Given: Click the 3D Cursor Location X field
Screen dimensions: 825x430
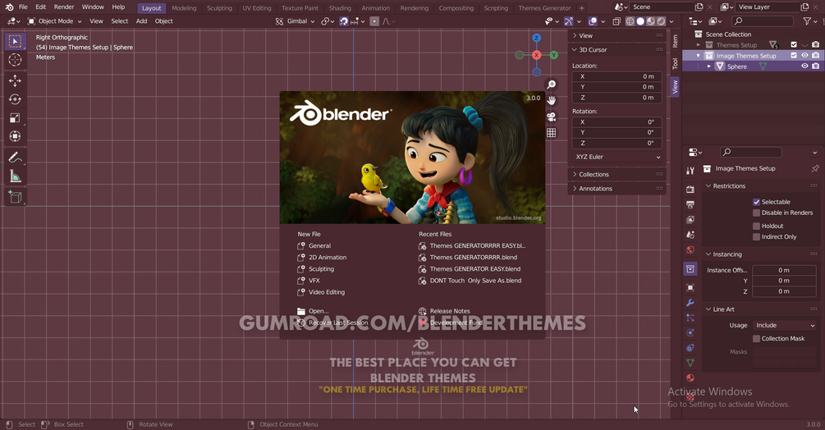Looking at the screenshot, I should tap(617, 77).
